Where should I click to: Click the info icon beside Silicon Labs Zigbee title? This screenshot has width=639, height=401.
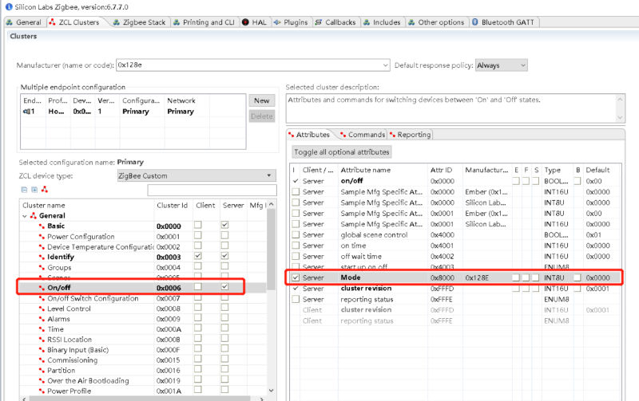tap(9, 7)
